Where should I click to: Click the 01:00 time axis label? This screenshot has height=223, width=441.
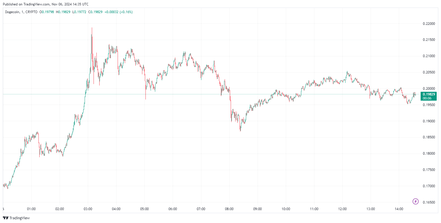click(x=31, y=209)
